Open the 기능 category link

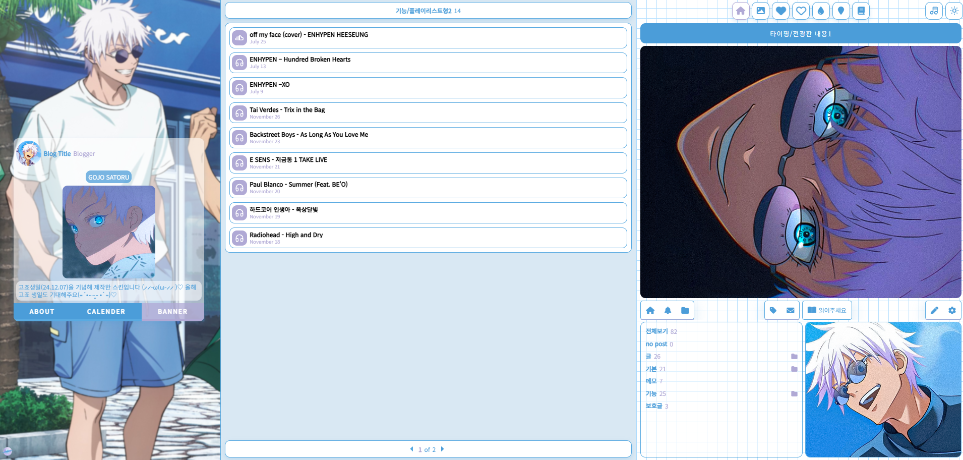point(651,394)
